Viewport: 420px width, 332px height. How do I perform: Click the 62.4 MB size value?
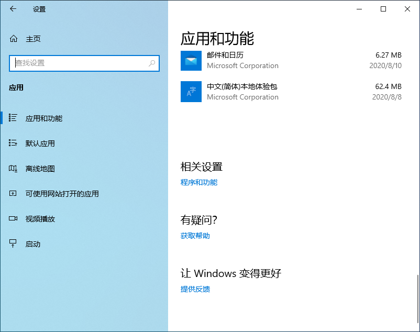coord(389,86)
